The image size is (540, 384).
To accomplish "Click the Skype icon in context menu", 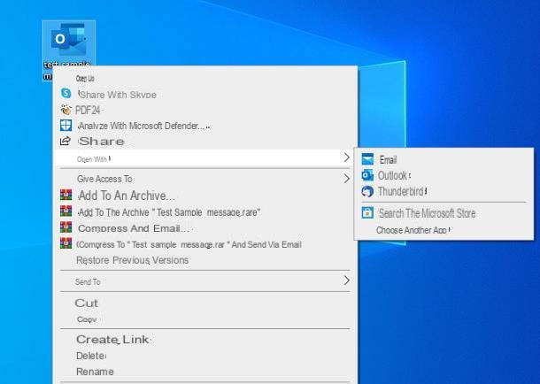I will point(66,93).
